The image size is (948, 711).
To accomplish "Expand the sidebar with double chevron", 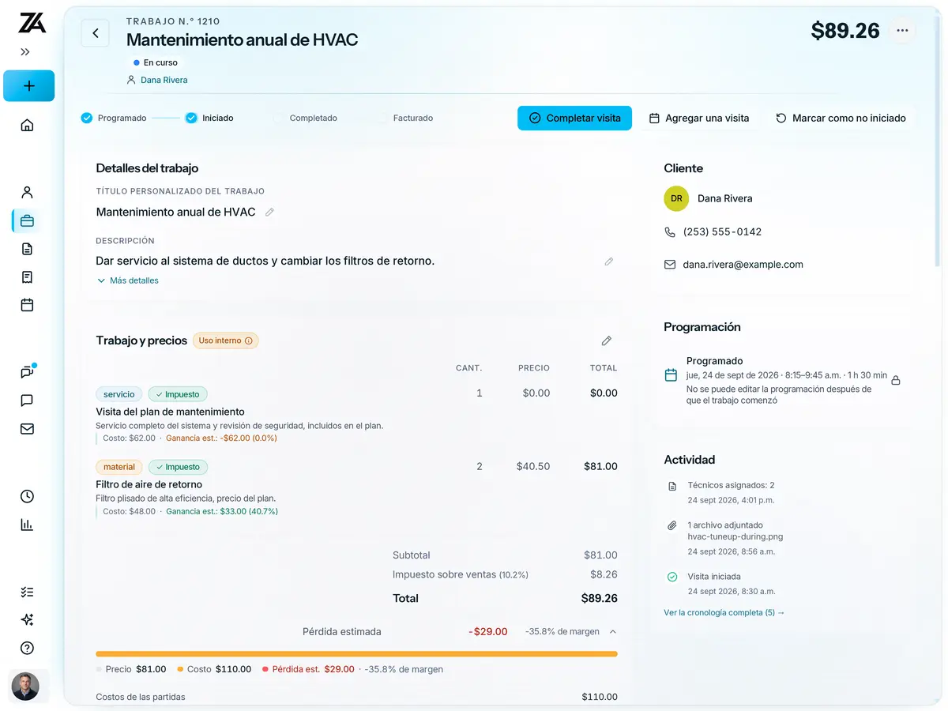I will point(25,52).
